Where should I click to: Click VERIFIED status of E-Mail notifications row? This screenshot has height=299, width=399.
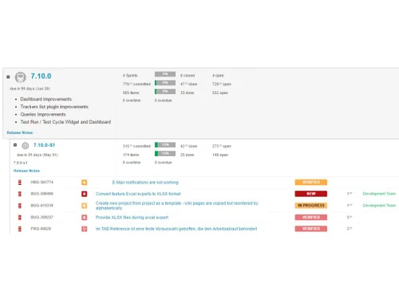click(x=311, y=183)
